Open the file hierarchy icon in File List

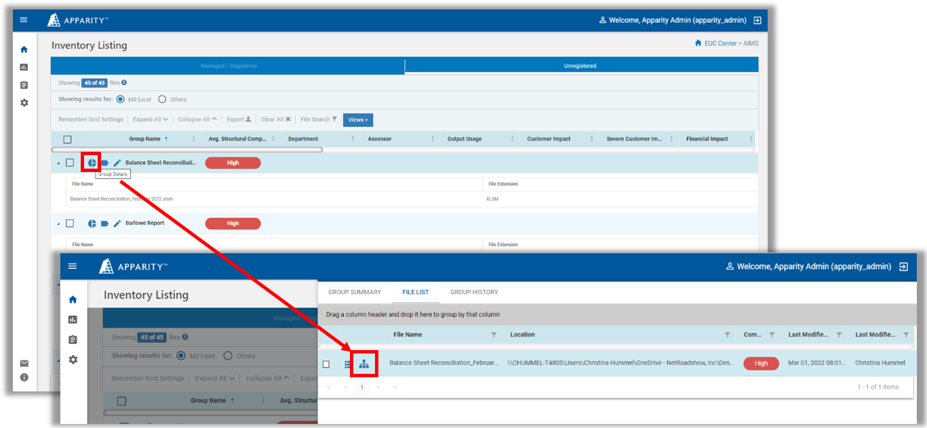click(x=363, y=364)
